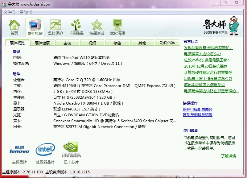The width and height of the screenshot is (247, 178).
Task: Click the 360旗下安全产品 text
Action: 216,33
